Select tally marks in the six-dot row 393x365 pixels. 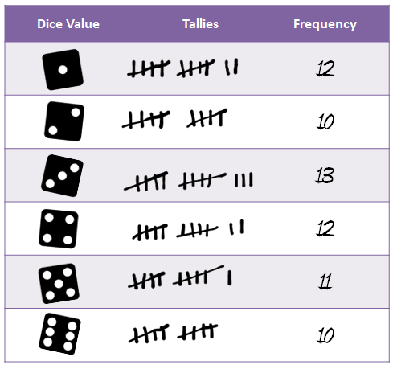pyautogui.click(x=173, y=334)
